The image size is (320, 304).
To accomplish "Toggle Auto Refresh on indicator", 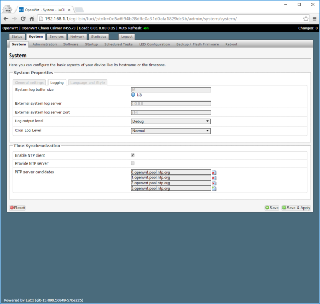I will tap(146, 28).
